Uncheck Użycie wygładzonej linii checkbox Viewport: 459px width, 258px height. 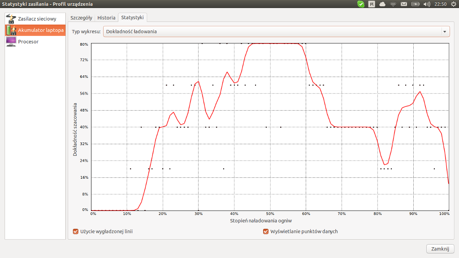75,232
